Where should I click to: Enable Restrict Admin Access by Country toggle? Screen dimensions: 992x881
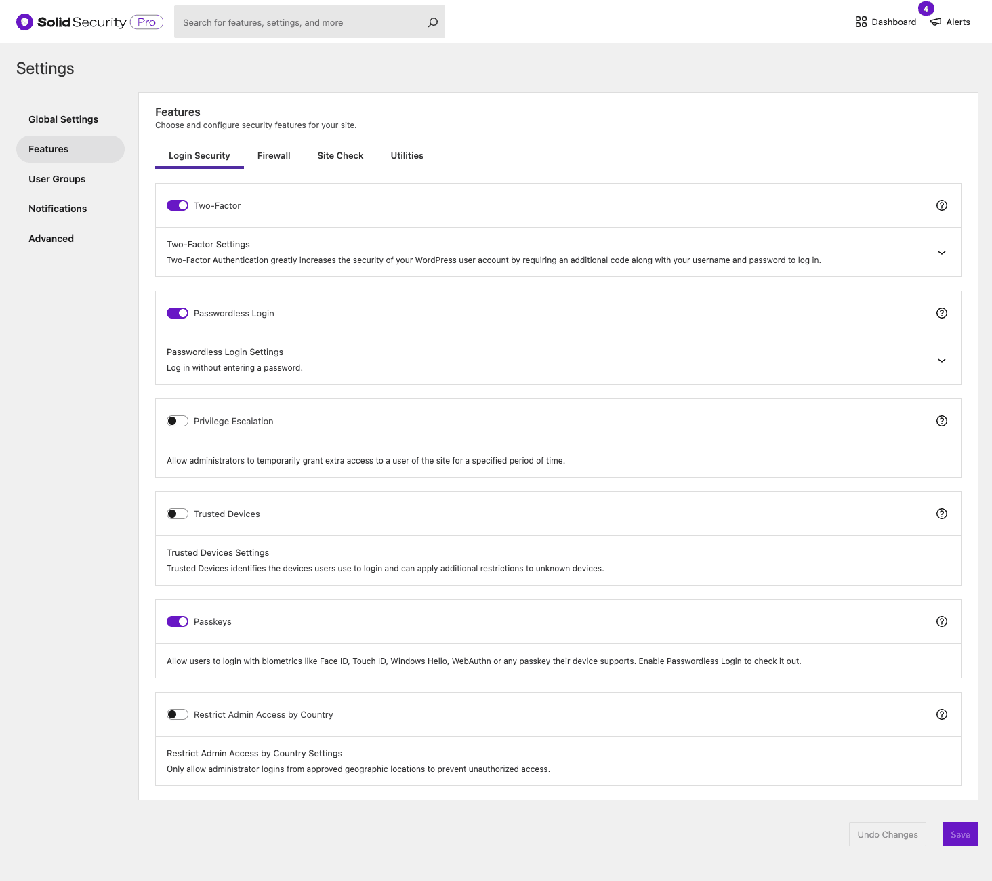(x=178, y=714)
